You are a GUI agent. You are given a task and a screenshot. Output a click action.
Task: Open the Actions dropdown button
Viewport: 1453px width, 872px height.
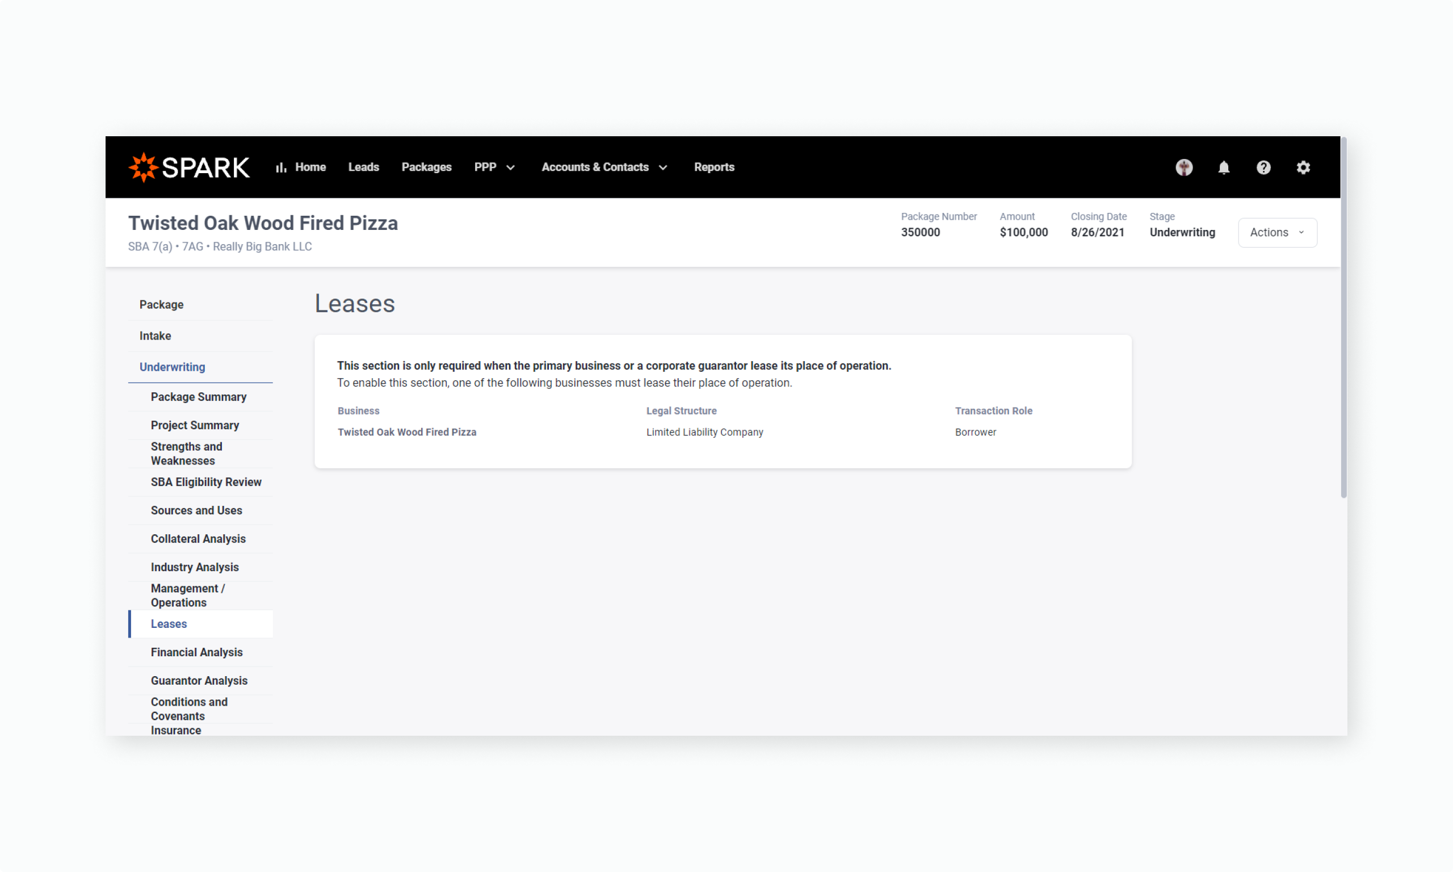pos(1277,232)
